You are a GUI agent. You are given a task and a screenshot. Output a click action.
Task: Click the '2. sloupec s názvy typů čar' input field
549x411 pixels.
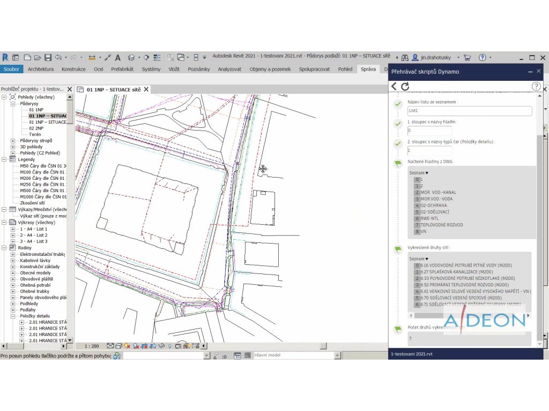(x=429, y=150)
